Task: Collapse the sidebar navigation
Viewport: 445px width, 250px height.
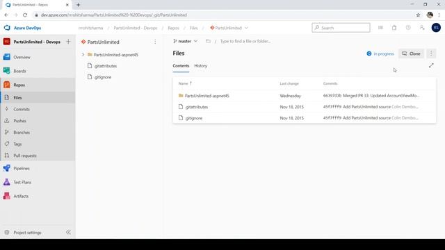Action: coord(68,232)
